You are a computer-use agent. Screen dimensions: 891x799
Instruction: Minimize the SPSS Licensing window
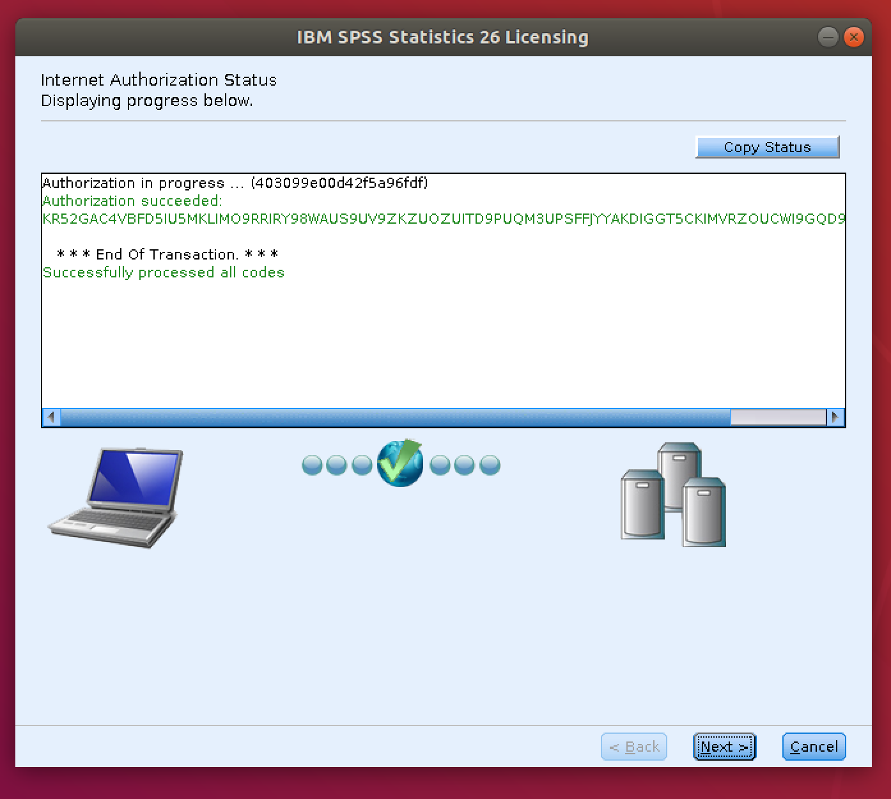click(828, 37)
